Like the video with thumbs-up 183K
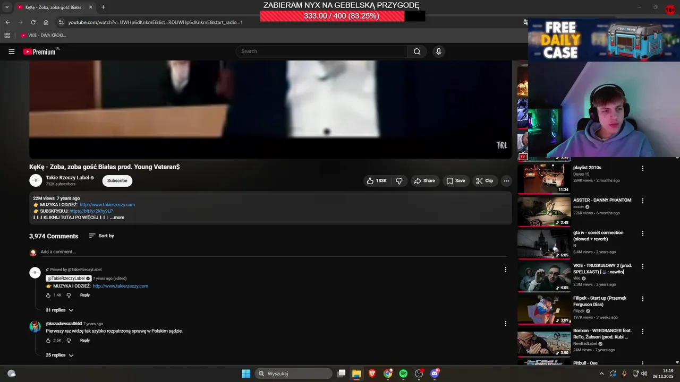Viewport: 680px width, 382px height. coord(376,181)
